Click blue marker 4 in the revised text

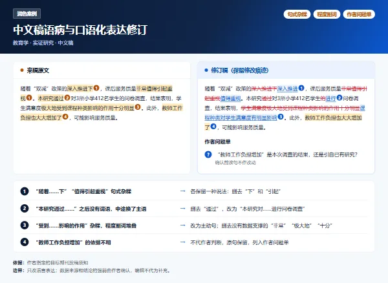(x=213, y=127)
